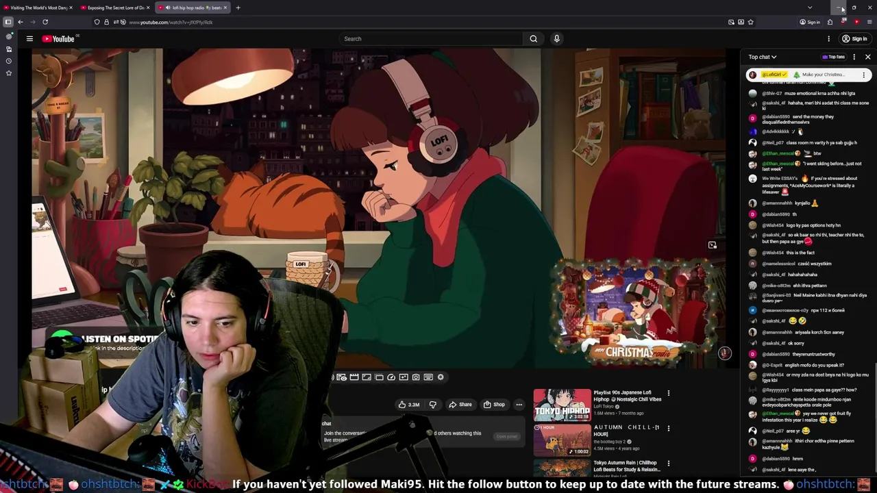Take screenshot with camera icon below player

[x=416, y=377]
